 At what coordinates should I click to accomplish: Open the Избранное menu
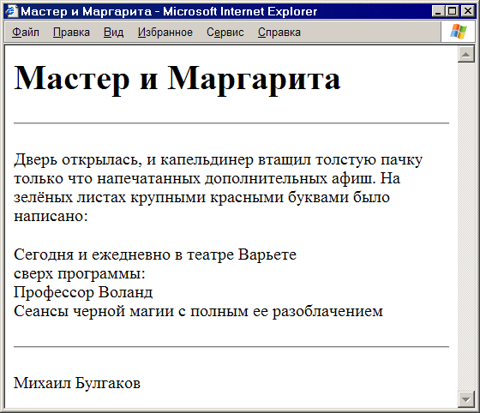point(165,32)
